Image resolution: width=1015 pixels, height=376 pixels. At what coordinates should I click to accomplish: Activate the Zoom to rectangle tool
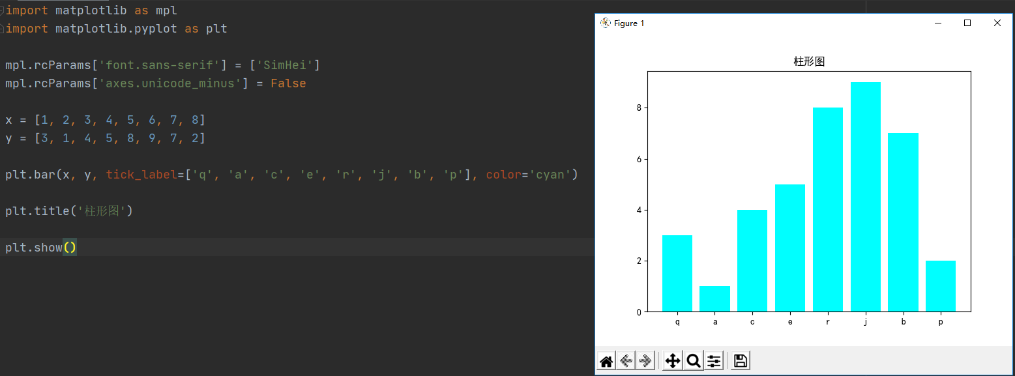tap(694, 361)
